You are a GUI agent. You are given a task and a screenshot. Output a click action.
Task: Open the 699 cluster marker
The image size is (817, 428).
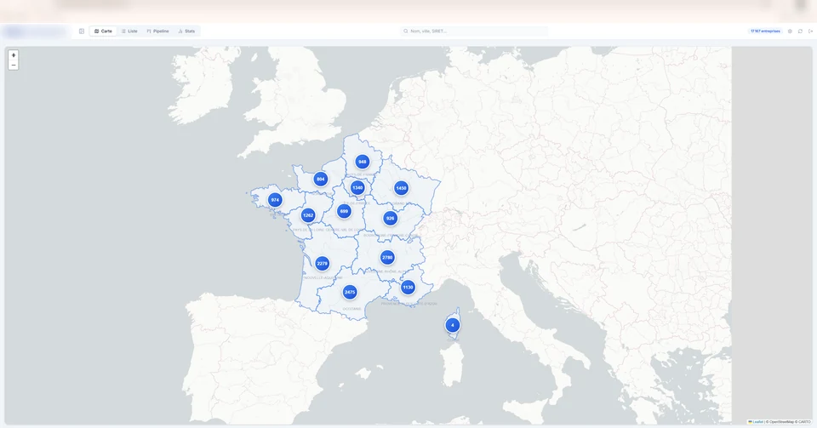[344, 211]
